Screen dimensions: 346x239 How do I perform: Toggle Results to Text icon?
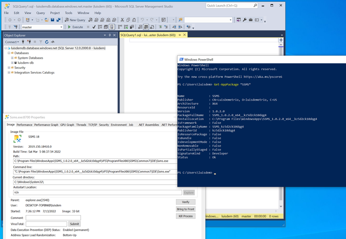140,27
